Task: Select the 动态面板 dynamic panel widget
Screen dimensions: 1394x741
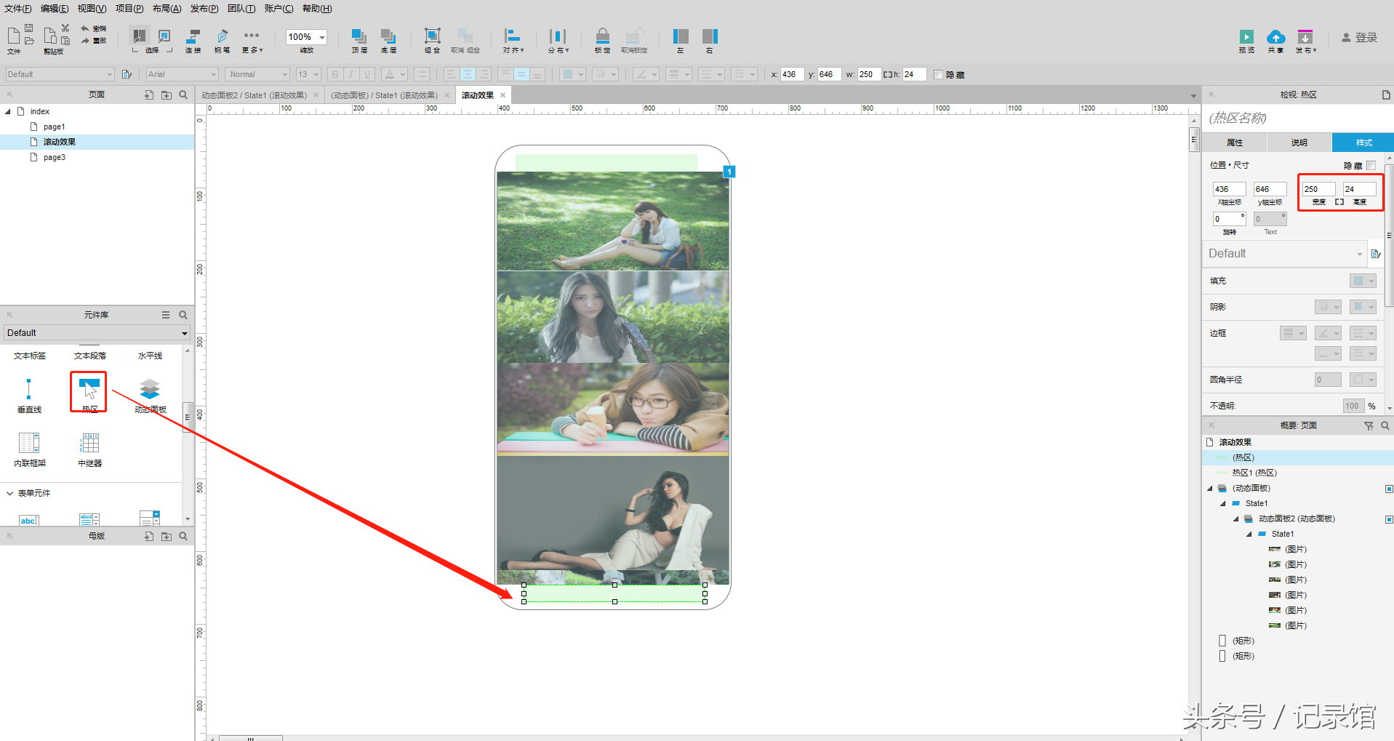Action: pyautogui.click(x=150, y=396)
